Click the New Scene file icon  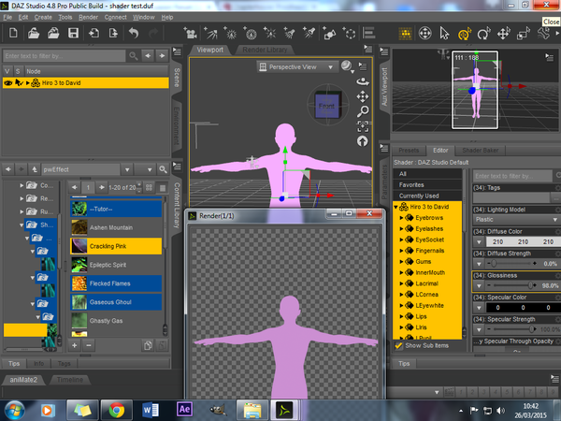13,34
